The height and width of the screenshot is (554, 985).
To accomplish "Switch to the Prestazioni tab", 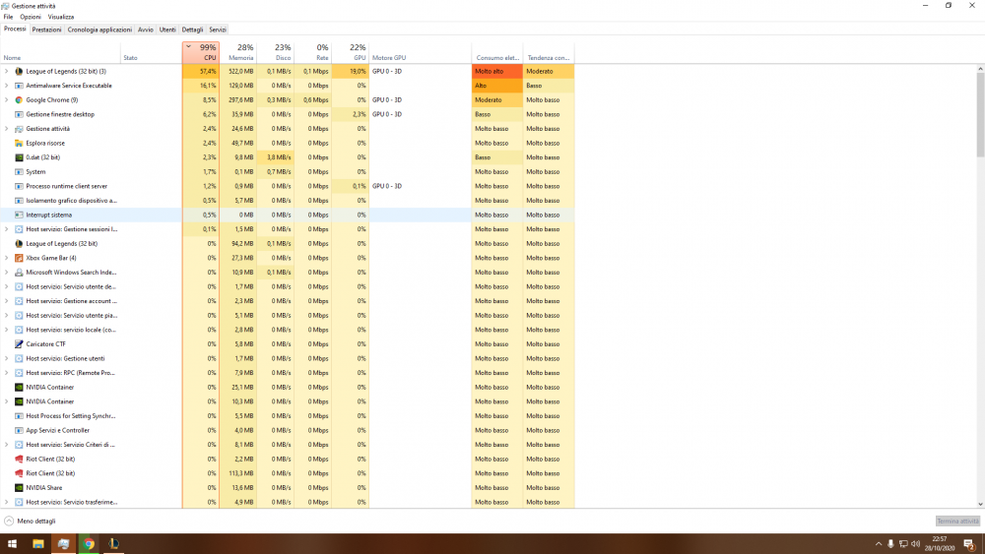I will click(x=47, y=30).
